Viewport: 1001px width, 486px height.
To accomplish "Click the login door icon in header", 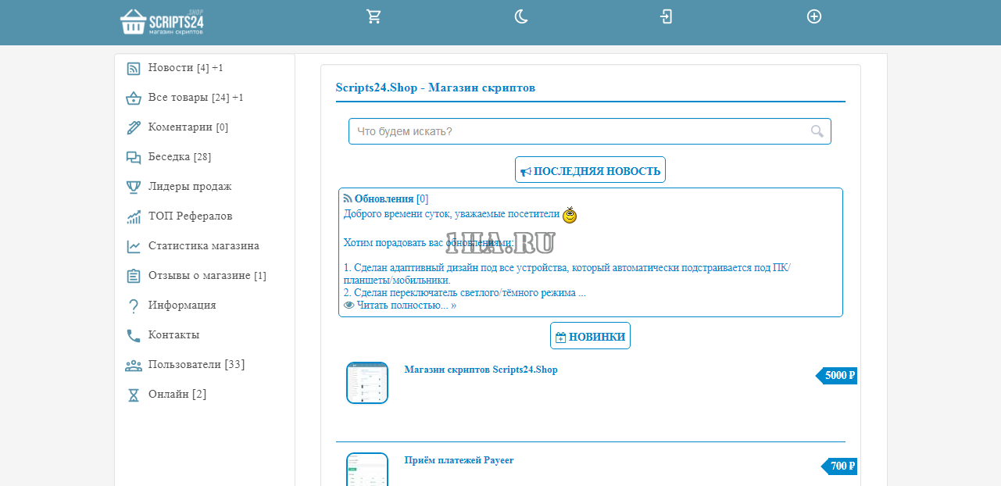I will click(x=666, y=17).
